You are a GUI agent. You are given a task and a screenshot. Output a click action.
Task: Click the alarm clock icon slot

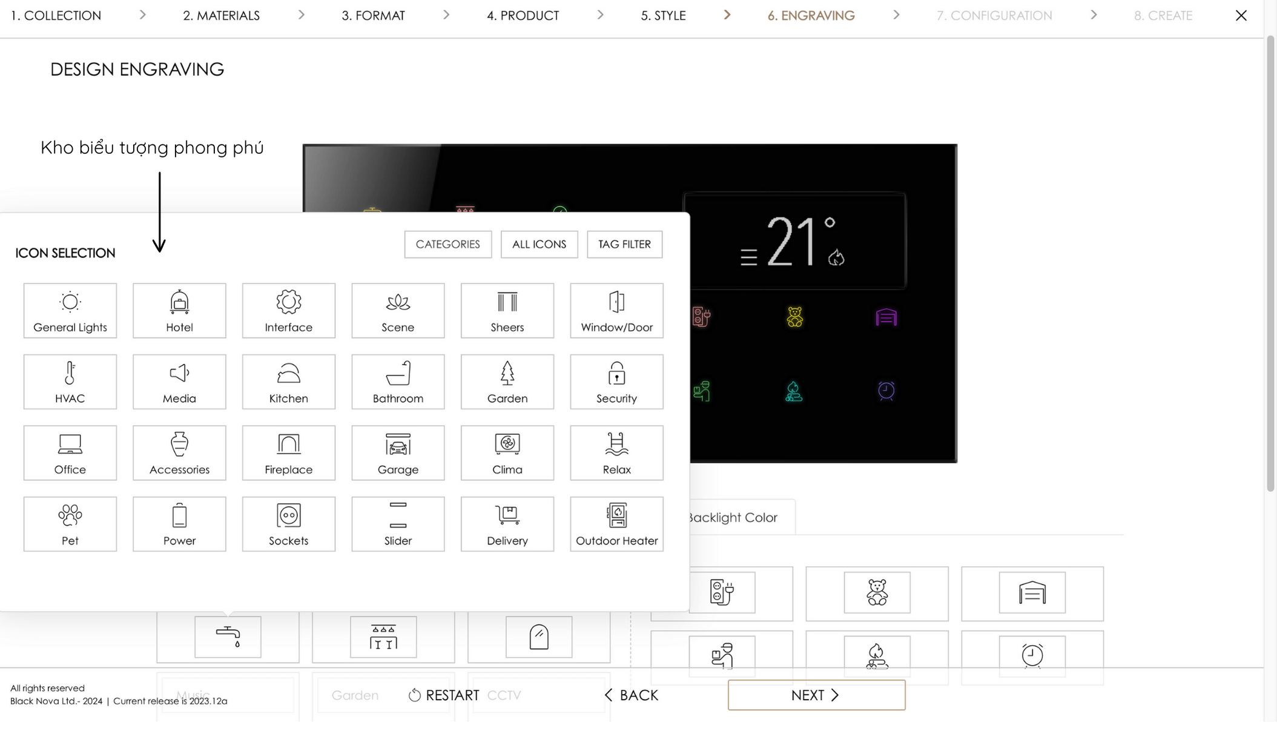tap(1032, 655)
